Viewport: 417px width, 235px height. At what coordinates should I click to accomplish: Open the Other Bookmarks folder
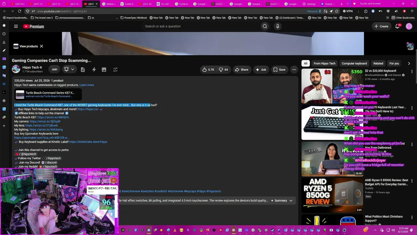click(403, 18)
